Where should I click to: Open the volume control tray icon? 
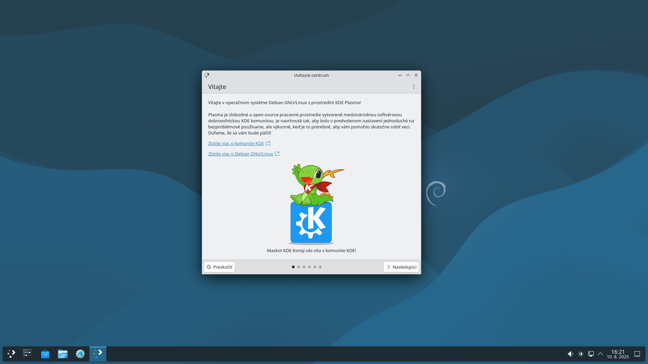point(570,354)
